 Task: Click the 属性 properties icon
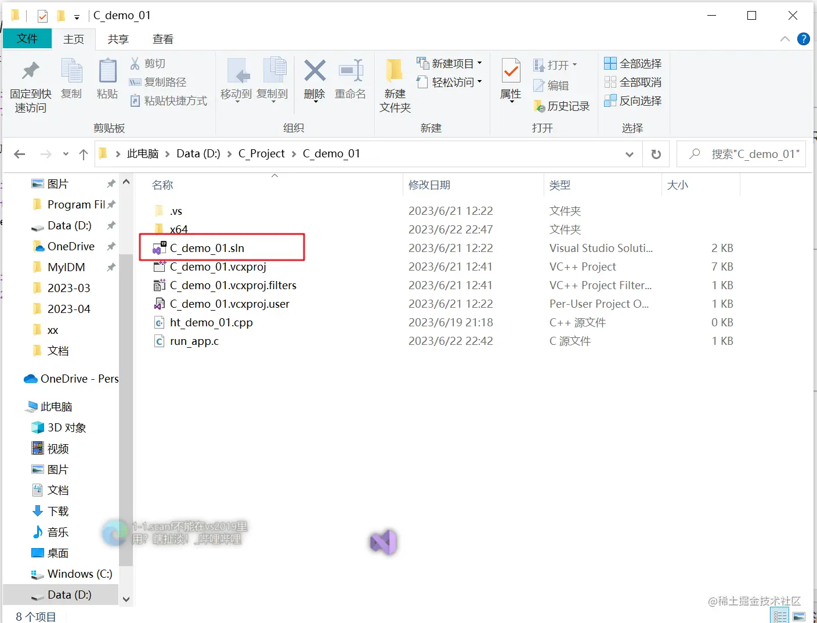click(511, 71)
